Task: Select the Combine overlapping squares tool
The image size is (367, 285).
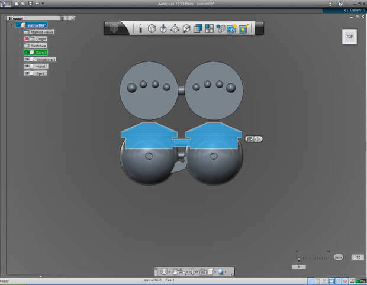Action: [198, 28]
